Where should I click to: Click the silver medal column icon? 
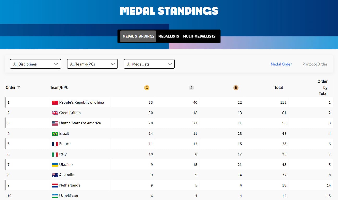tap(191, 88)
